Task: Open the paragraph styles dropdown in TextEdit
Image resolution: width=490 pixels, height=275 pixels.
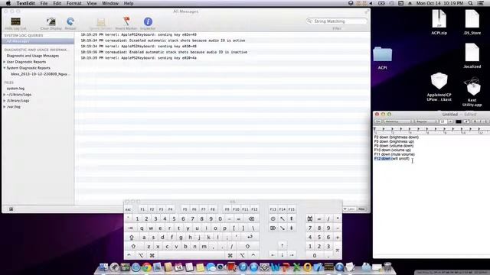Action: (x=377, y=121)
